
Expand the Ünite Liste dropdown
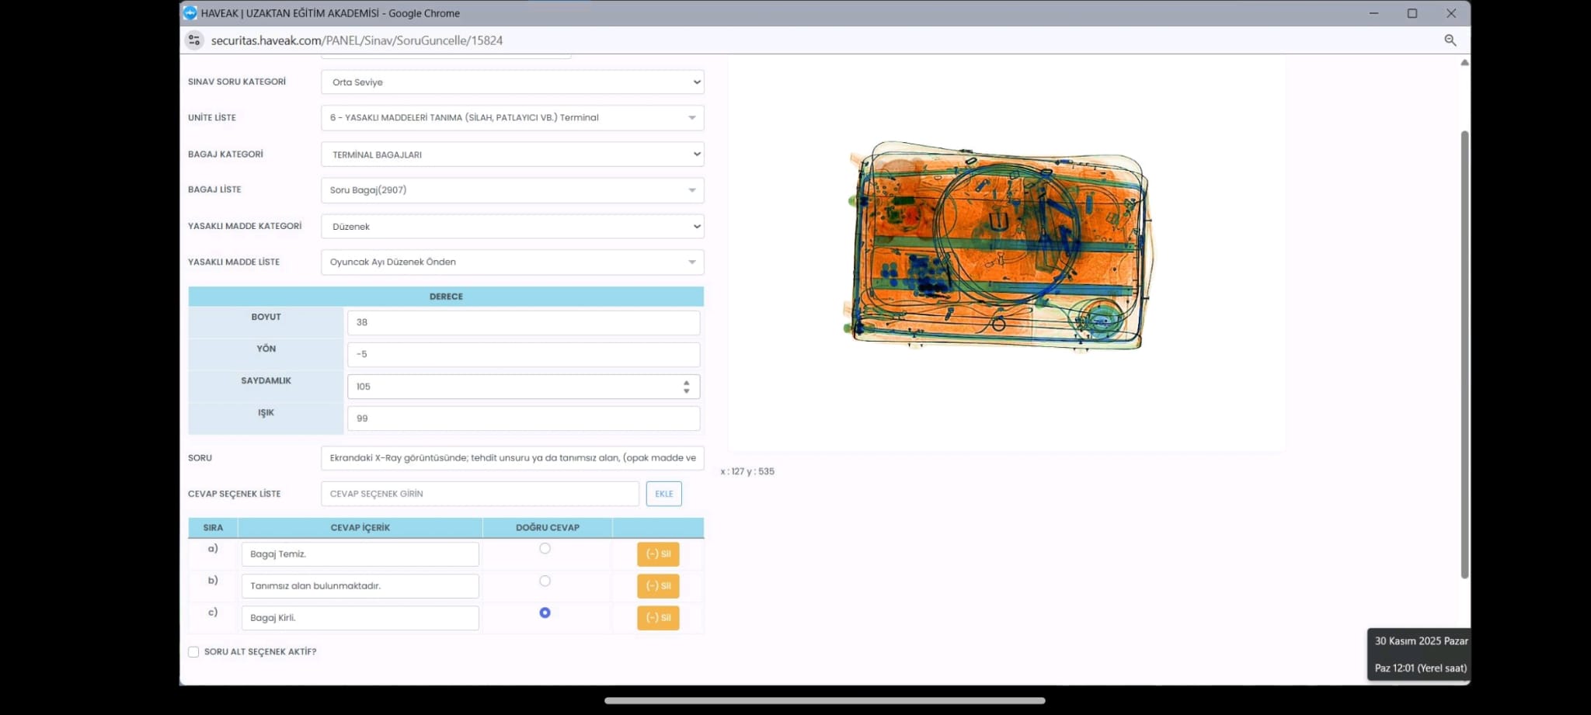point(512,118)
